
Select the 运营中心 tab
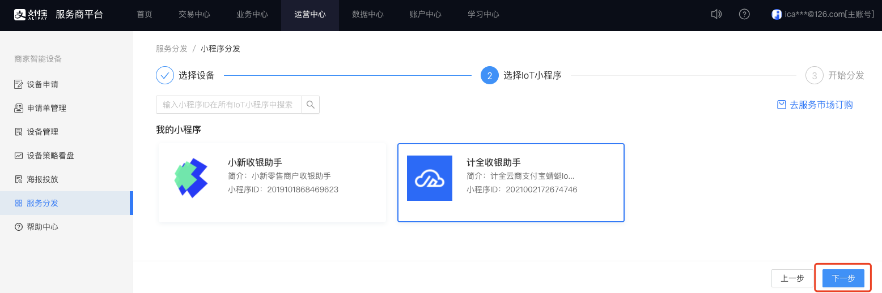point(310,14)
